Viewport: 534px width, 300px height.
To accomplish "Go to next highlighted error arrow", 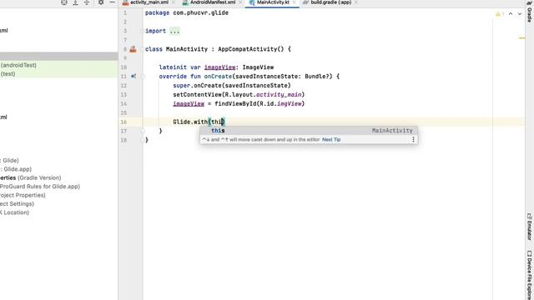I will (520, 14).
